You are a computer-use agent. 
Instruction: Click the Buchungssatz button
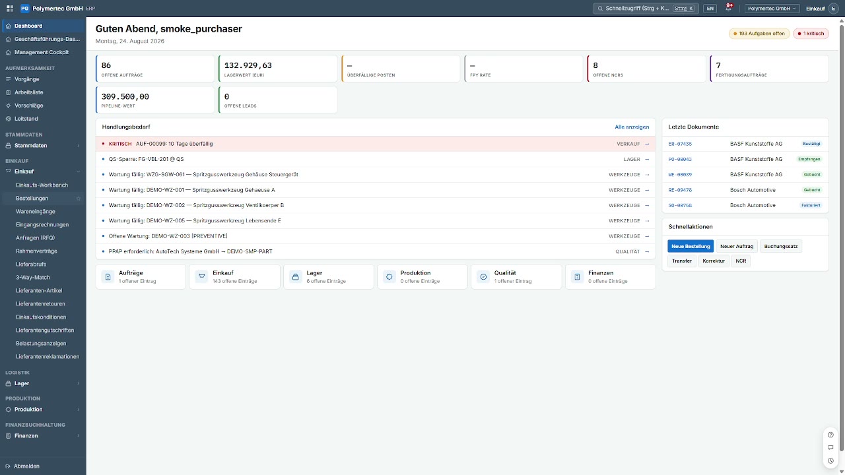[x=781, y=246]
